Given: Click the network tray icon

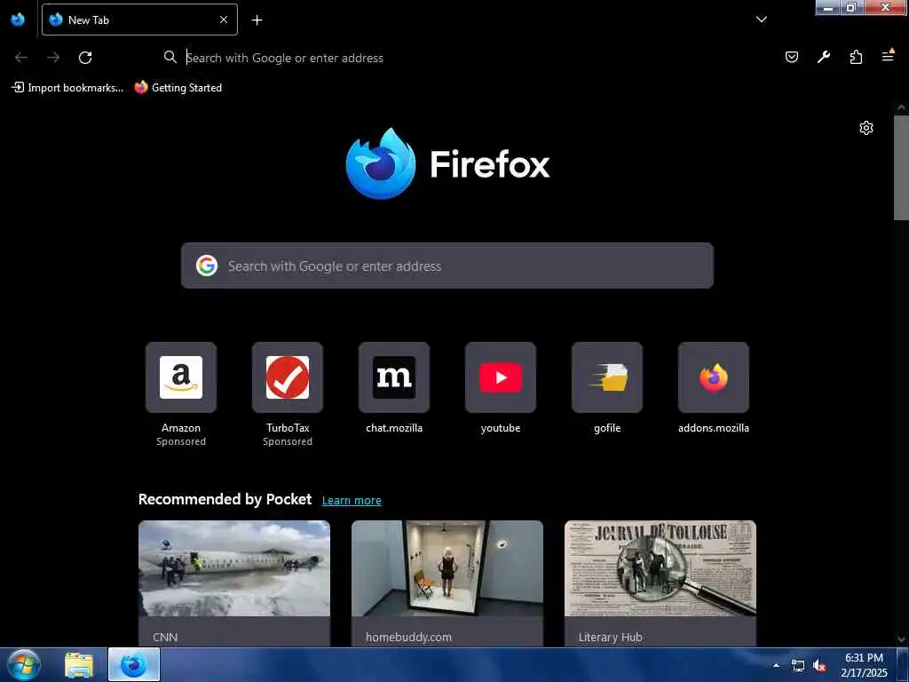Looking at the screenshot, I should pyautogui.click(x=798, y=666).
